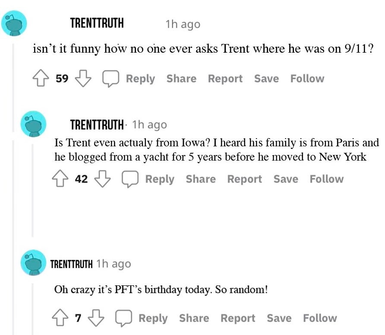This screenshot has width=385, height=335.
Task: Reply to the PFT birthday comment
Action: pyautogui.click(x=153, y=319)
